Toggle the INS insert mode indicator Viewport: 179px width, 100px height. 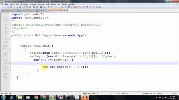tap(174, 93)
